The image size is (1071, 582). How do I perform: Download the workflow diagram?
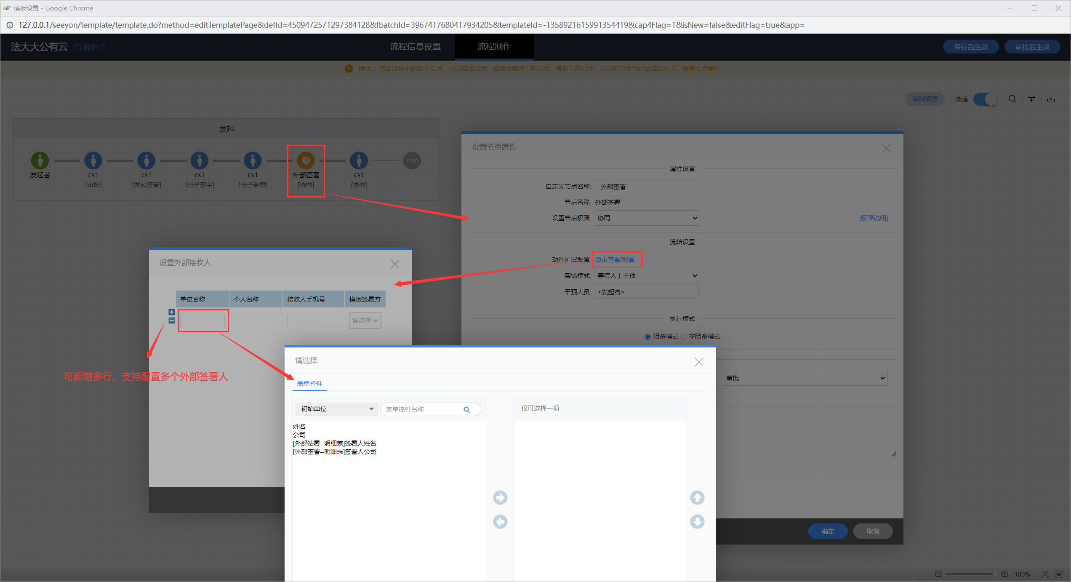(1051, 99)
